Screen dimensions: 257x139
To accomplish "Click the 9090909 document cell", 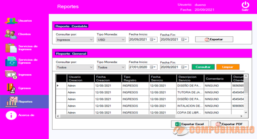I will tap(238, 106).
